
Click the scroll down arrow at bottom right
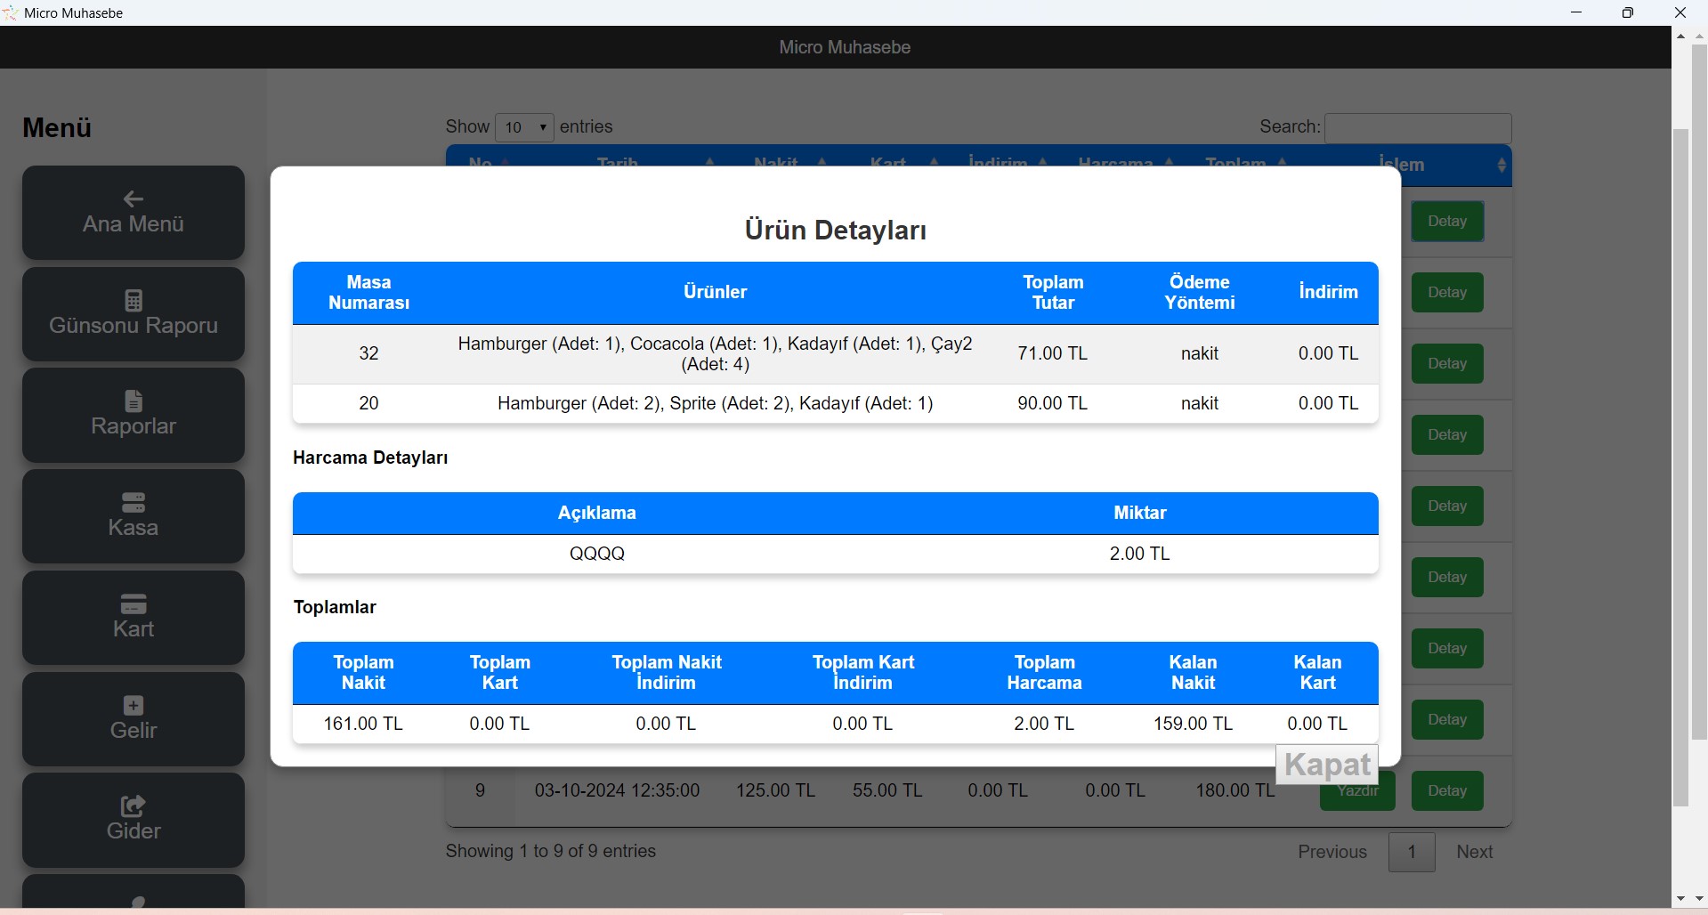point(1680,899)
